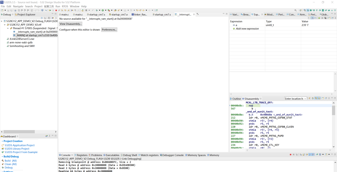The width and height of the screenshot is (337, 172).
Task: Switch to the linker_flas... editor tab
Action: pyautogui.click(x=139, y=15)
